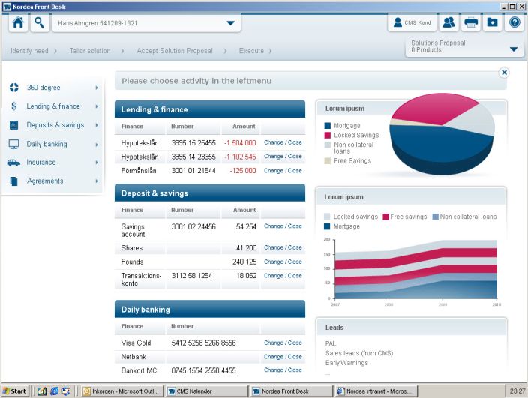Click the Lending & finance section header
This screenshot has width=528, height=398.
[x=210, y=109]
